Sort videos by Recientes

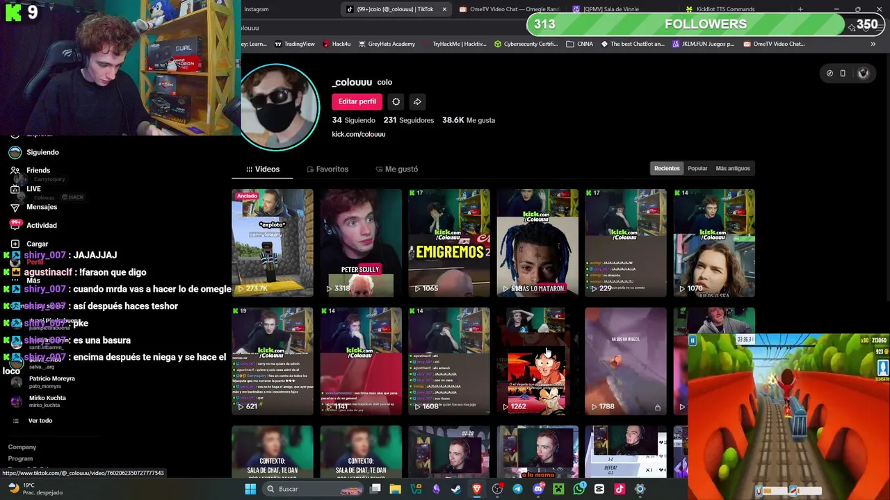[x=667, y=168]
